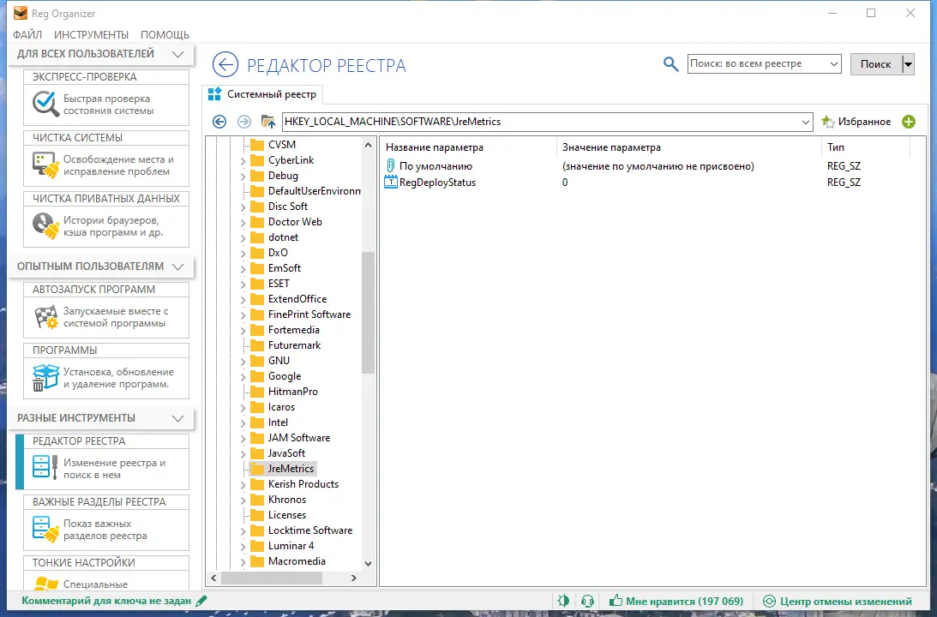Expand the JavaSoft tree node
This screenshot has width=937, height=617.
pos(243,454)
